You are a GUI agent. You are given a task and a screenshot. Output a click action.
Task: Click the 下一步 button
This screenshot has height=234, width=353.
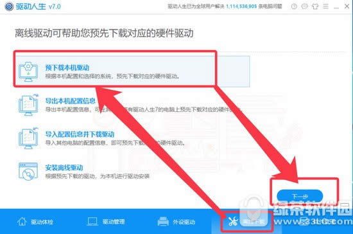point(300,196)
